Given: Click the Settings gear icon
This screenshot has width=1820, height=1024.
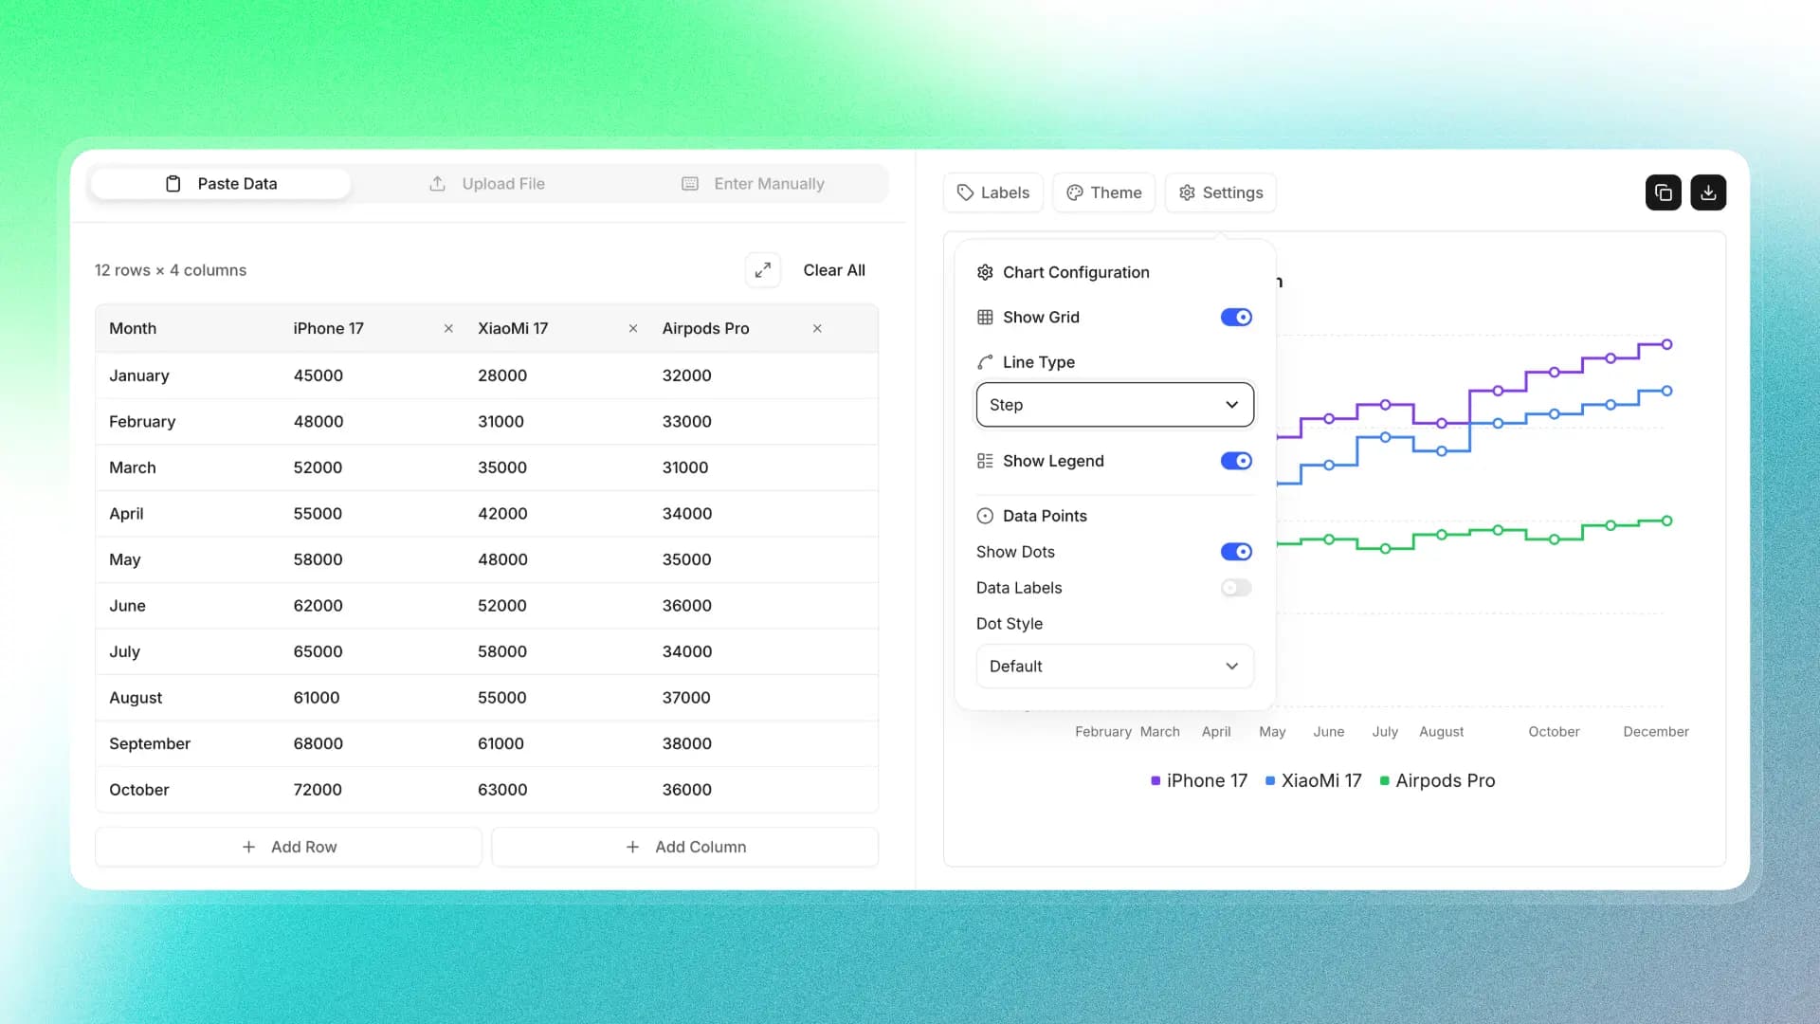Looking at the screenshot, I should 1186,192.
